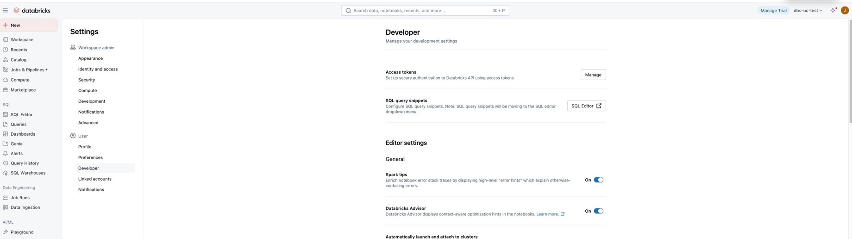The image size is (852, 239).
Task: Select Identity and access settings
Action: point(98,69)
